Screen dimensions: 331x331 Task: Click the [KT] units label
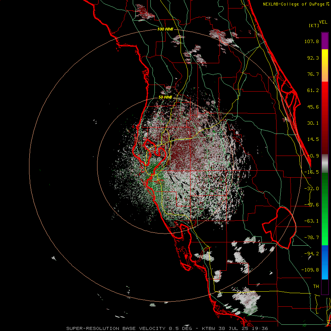[x=314, y=26]
